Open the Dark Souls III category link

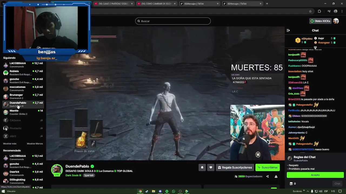point(73,175)
